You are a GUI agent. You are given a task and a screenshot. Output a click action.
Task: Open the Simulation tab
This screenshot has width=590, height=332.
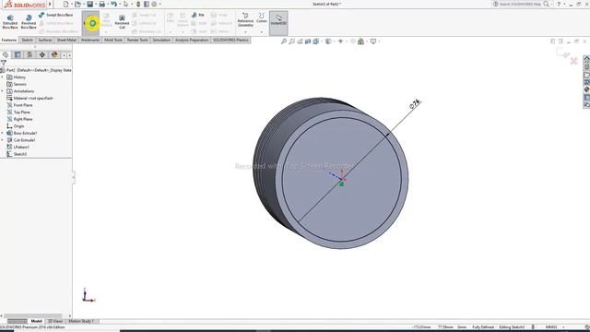coord(161,40)
